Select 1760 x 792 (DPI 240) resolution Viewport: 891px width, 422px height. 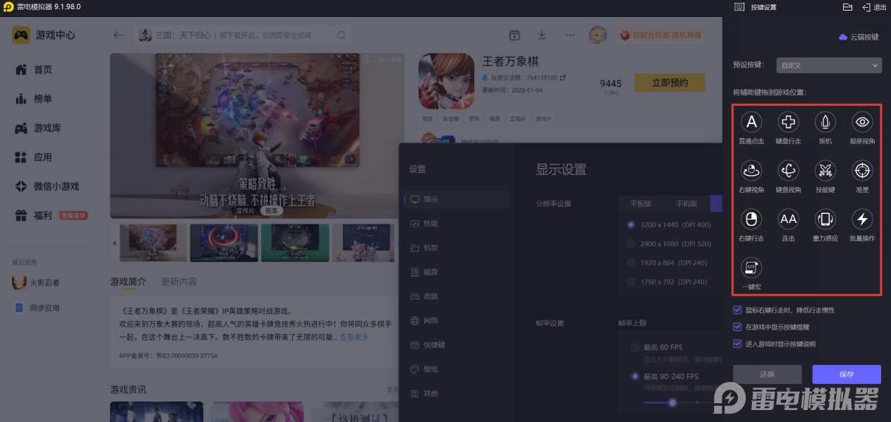[631, 282]
